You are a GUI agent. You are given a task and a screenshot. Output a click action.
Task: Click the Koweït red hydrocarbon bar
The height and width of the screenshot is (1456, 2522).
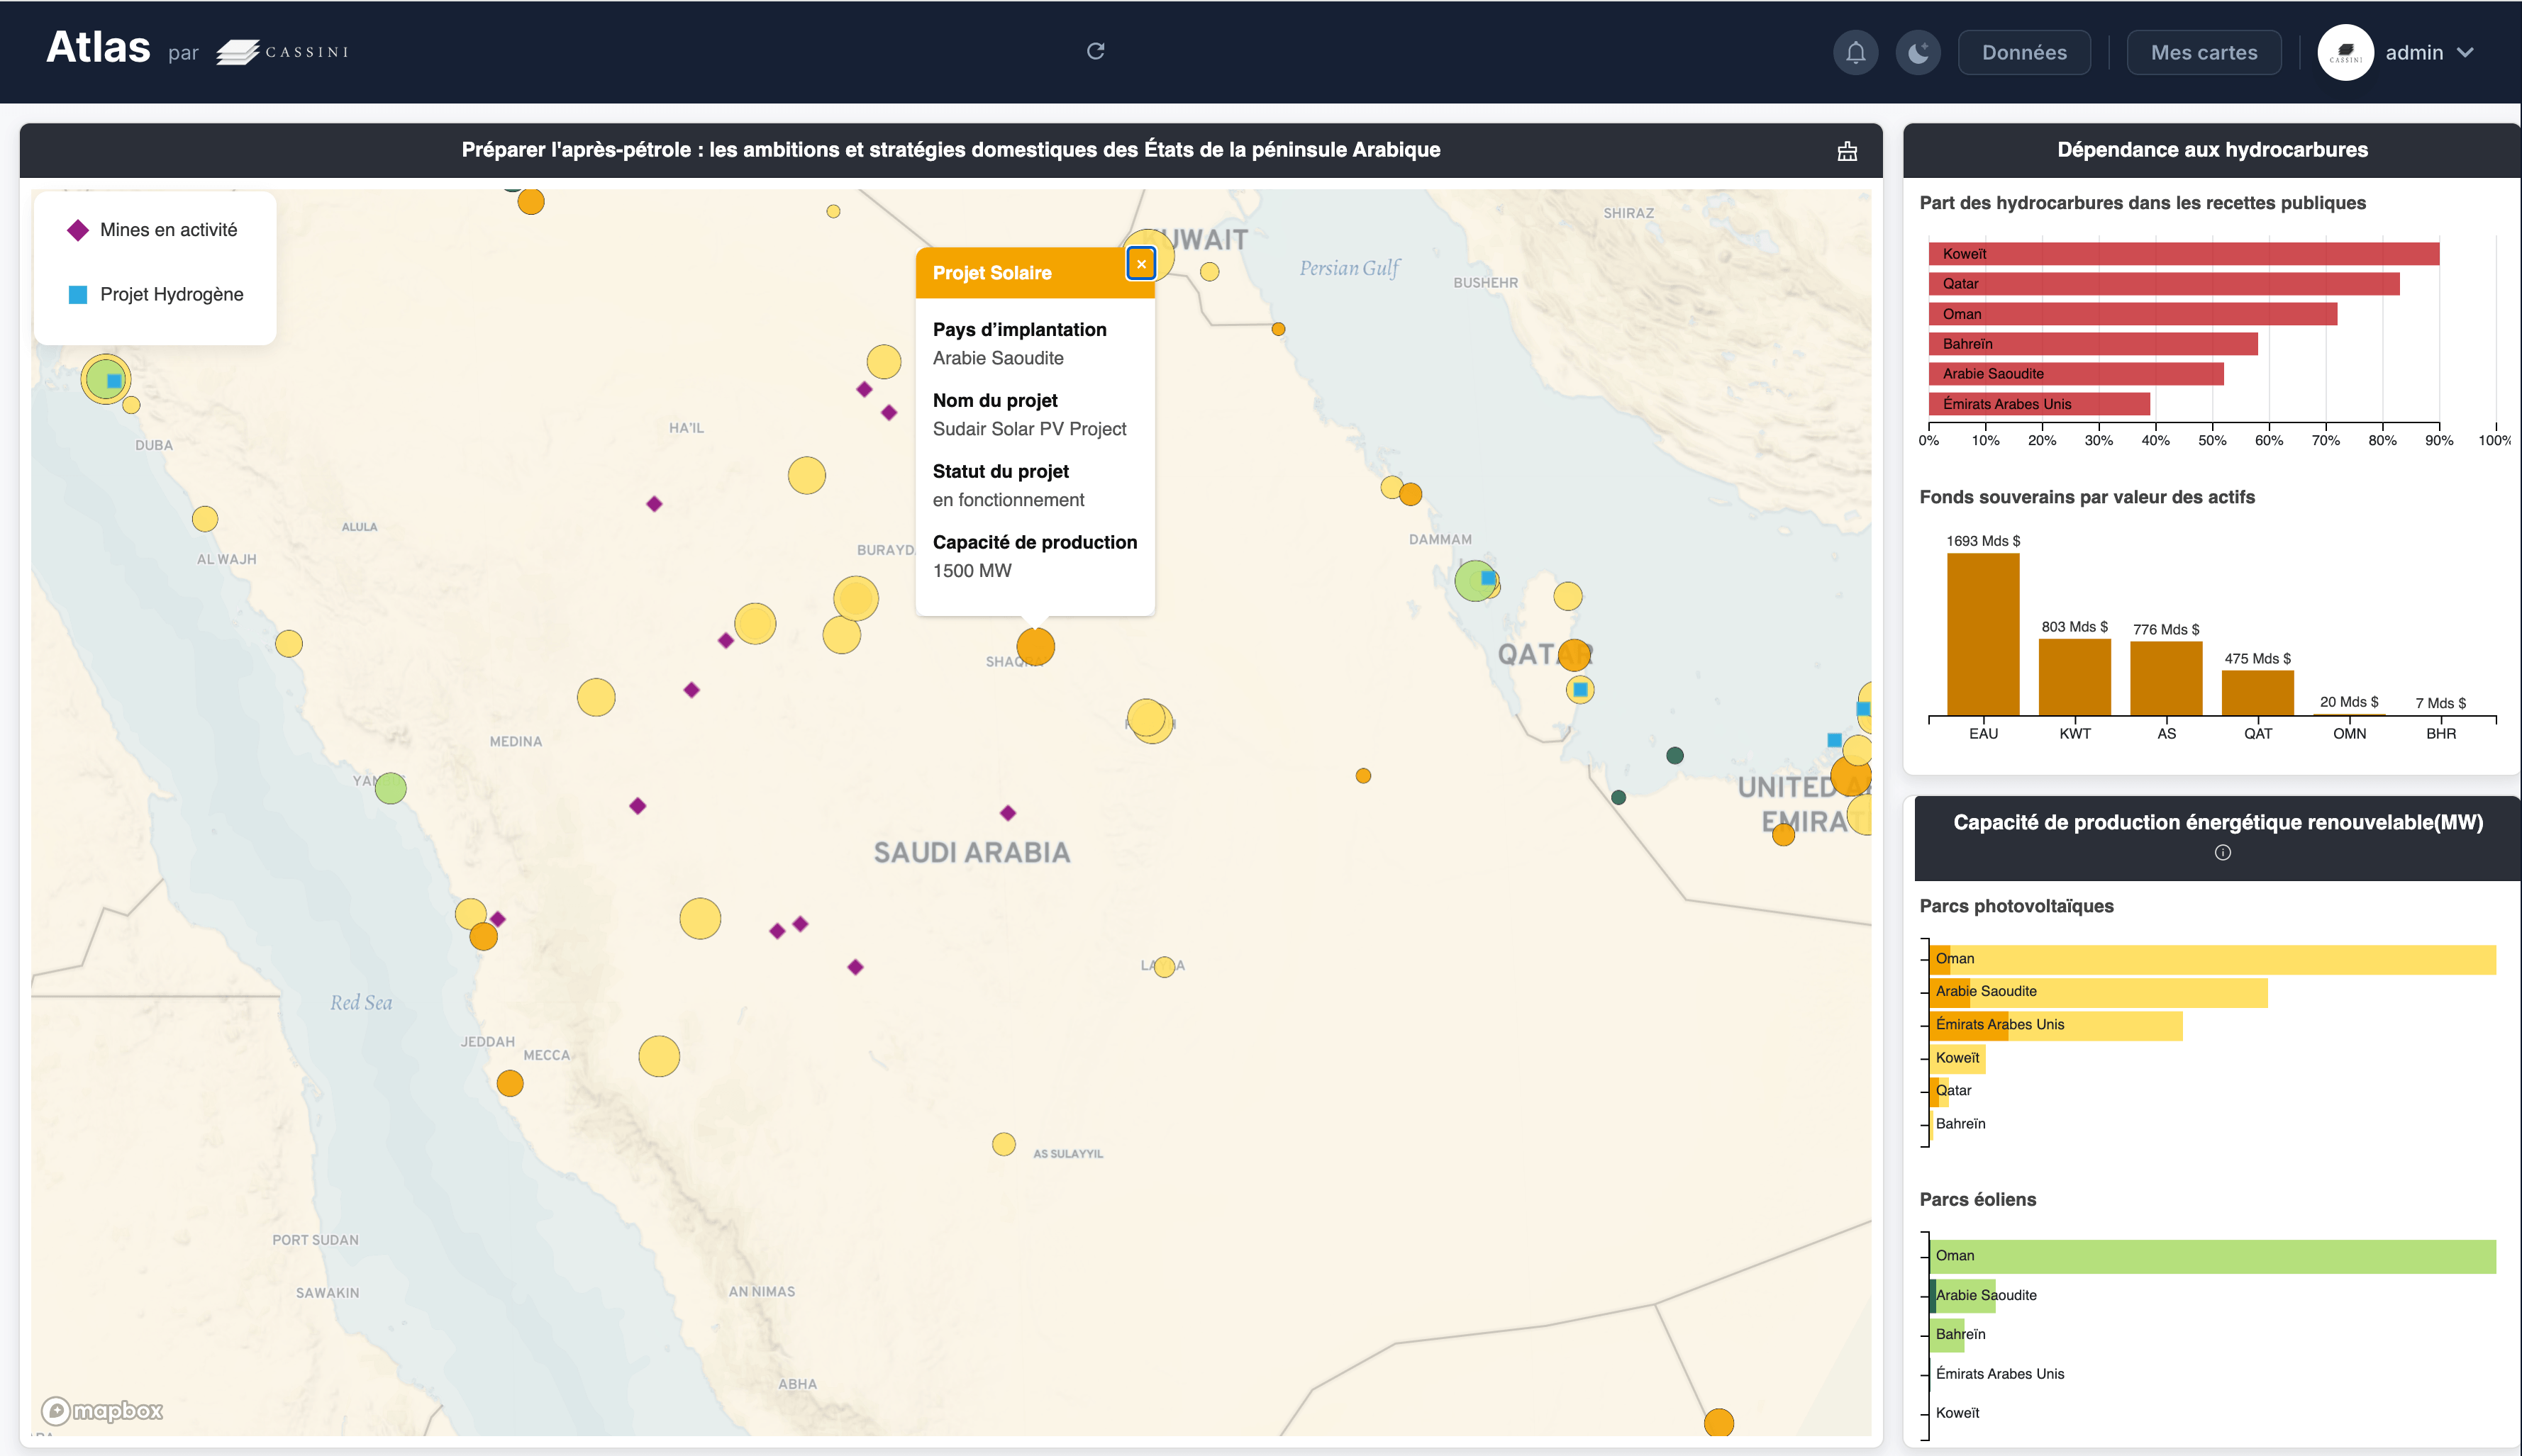2183,254
